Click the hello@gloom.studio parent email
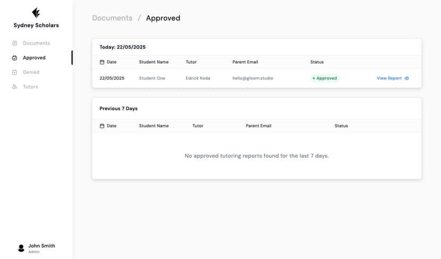The height and width of the screenshot is (259, 441). click(x=252, y=78)
